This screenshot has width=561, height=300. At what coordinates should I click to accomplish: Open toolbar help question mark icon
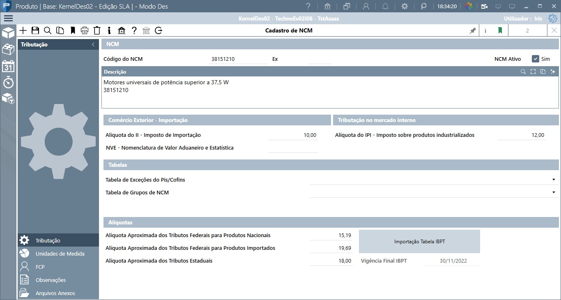134,30
